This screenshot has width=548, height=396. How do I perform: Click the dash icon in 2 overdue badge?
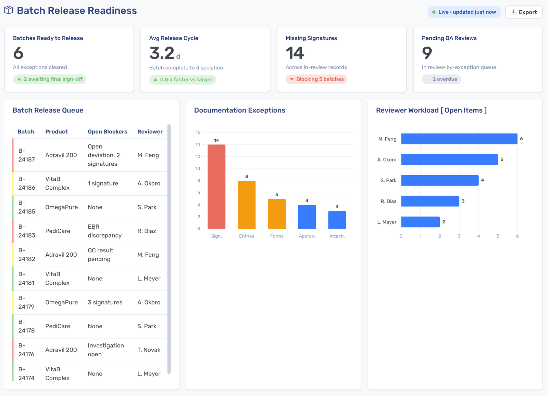click(x=428, y=79)
